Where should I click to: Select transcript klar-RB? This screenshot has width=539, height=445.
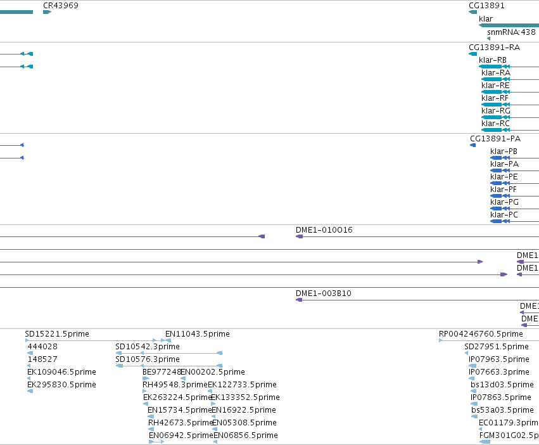coord(493,60)
